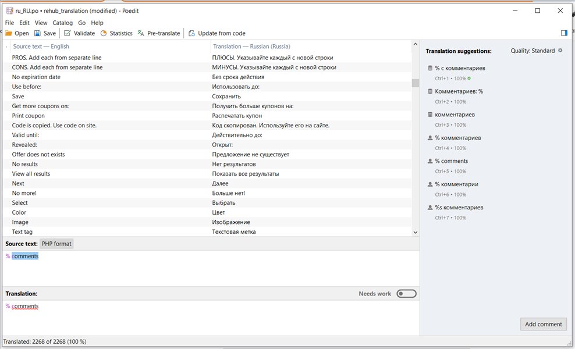The width and height of the screenshot is (575, 349).
Task: Open Statistics pie chart icon
Action: (x=104, y=33)
